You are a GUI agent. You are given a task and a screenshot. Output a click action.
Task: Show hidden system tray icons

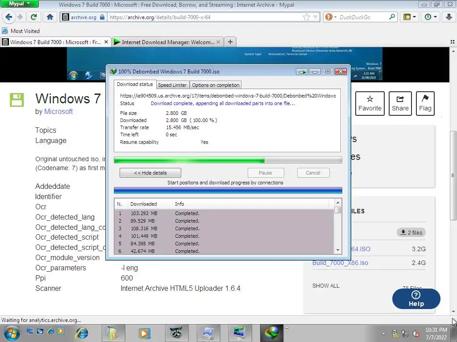tap(383, 334)
